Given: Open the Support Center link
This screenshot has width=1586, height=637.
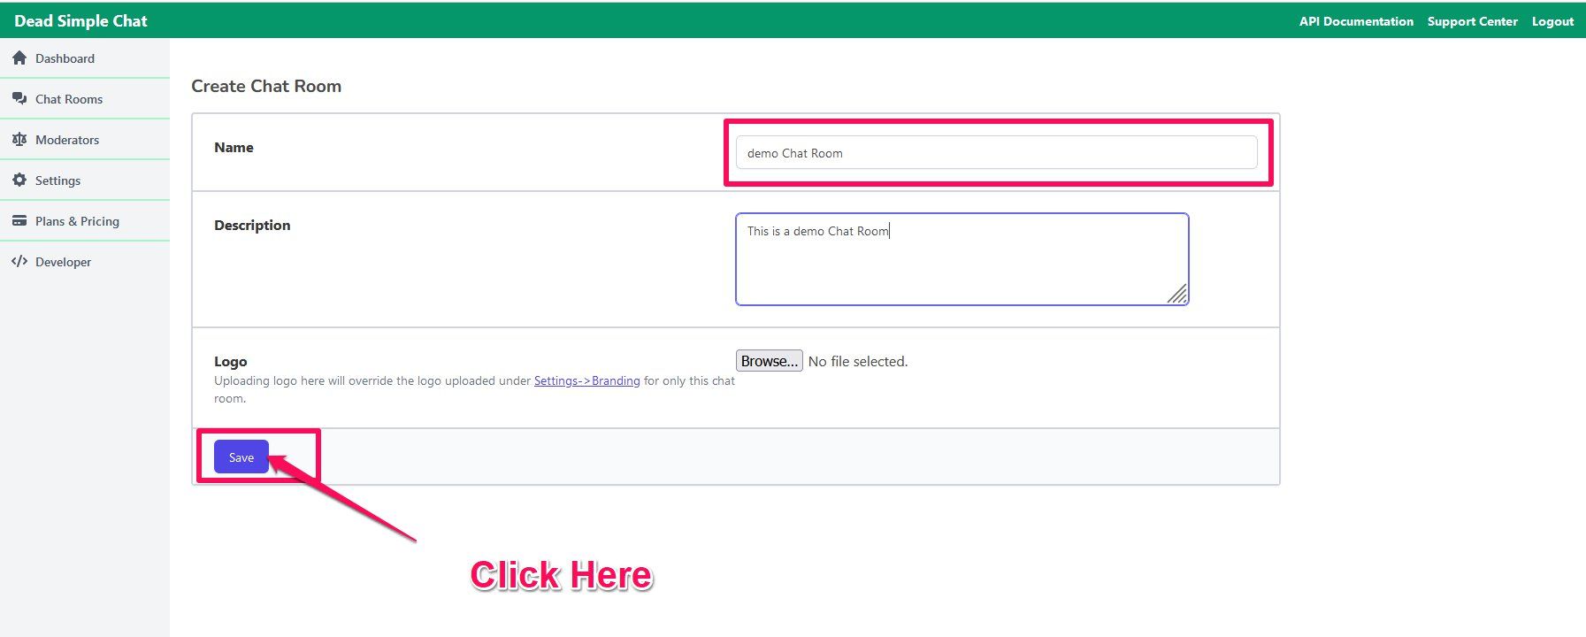Looking at the screenshot, I should point(1472,21).
